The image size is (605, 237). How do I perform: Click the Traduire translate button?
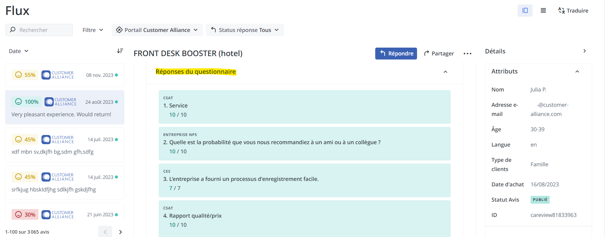click(x=573, y=11)
